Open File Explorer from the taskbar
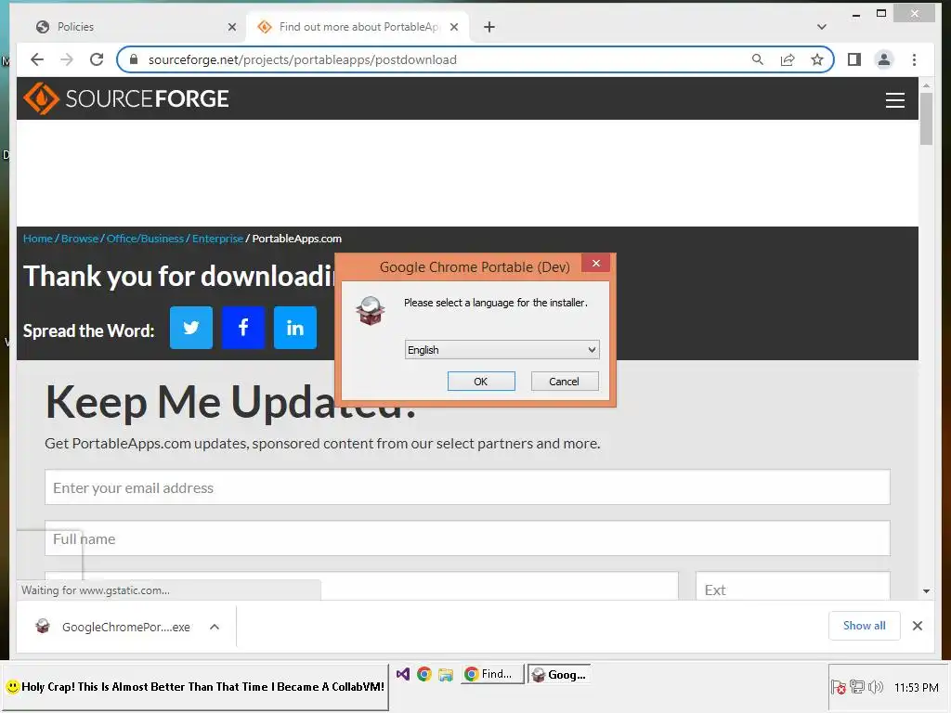951x713 pixels. tap(446, 674)
